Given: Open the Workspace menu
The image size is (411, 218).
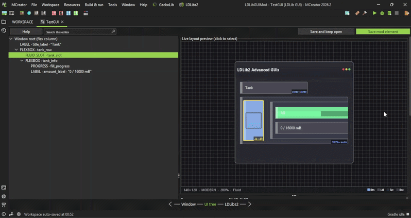Looking at the screenshot, I should 50,5.
